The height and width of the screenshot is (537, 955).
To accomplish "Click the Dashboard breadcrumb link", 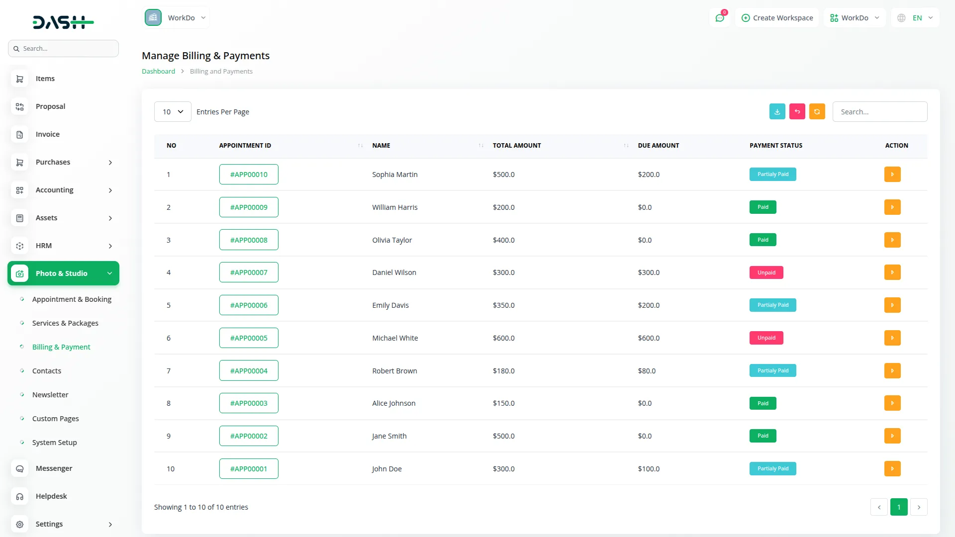I will [x=158, y=71].
